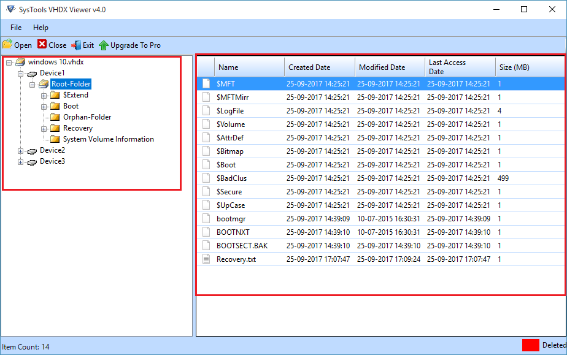Viewport: 567px width, 355px height.
Task: Click the Open toolbar button label
Action: click(23, 45)
